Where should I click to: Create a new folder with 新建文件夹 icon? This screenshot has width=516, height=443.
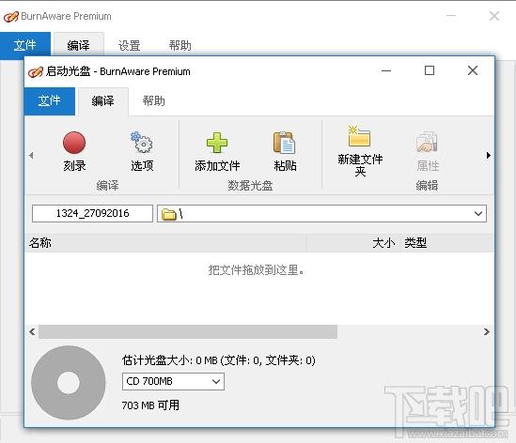tap(359, 136)
